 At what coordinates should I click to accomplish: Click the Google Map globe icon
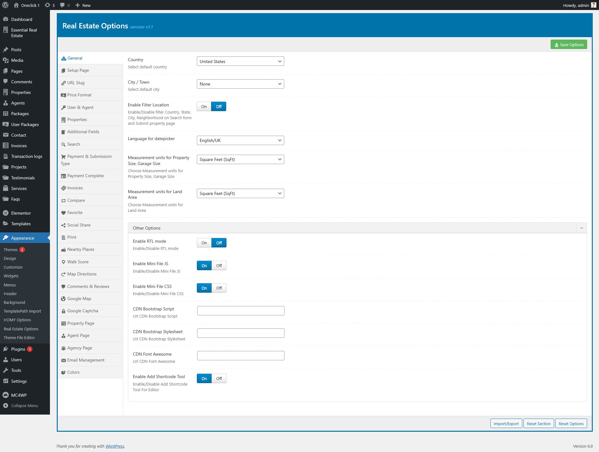point(63,299)
